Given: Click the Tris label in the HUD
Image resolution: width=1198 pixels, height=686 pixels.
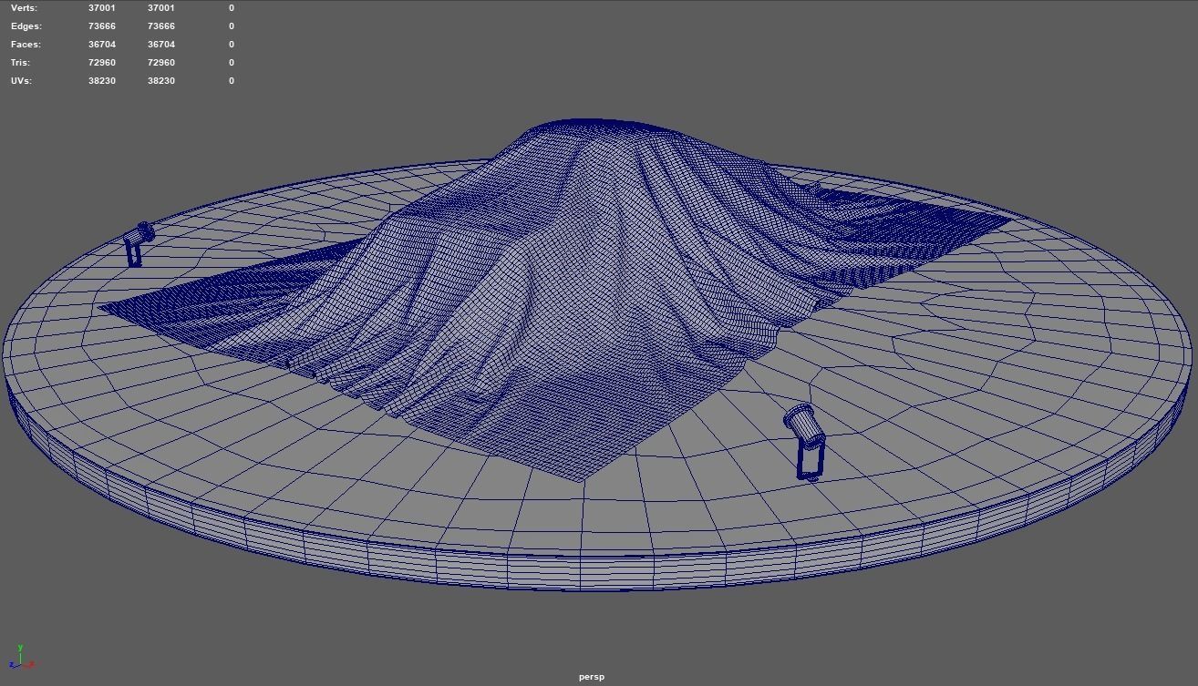Looking at the screenshot, I should 21,63.
